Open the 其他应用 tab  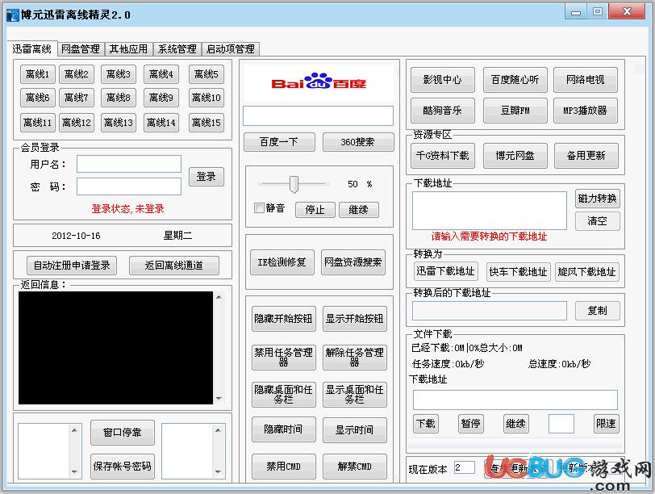pyautogui.click(x=129, y=49)
